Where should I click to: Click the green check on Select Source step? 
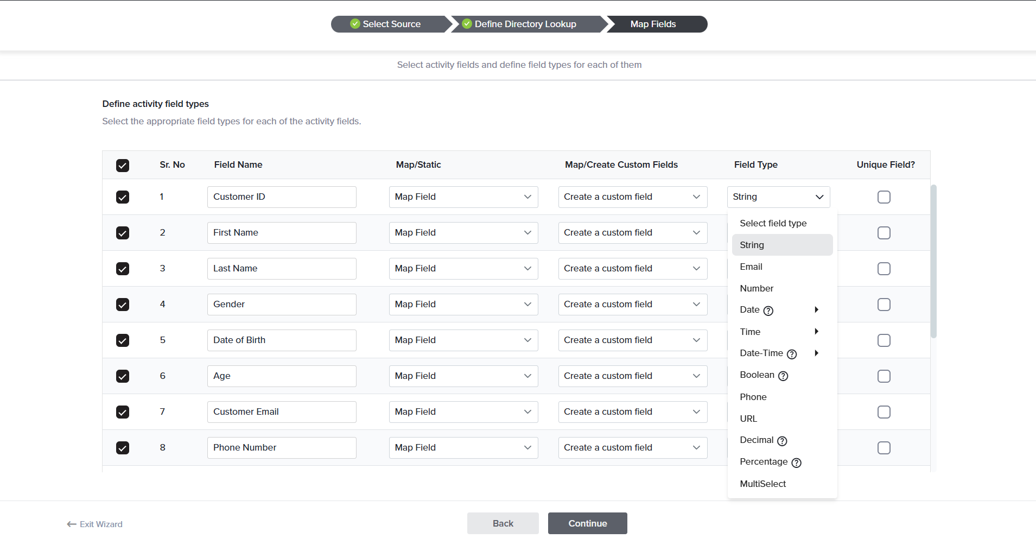(355, 24)
